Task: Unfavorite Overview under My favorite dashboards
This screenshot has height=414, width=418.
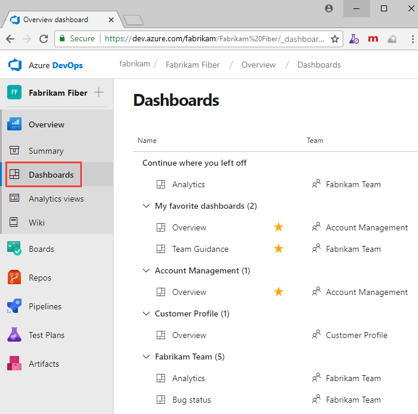Action: click(279, 227)
